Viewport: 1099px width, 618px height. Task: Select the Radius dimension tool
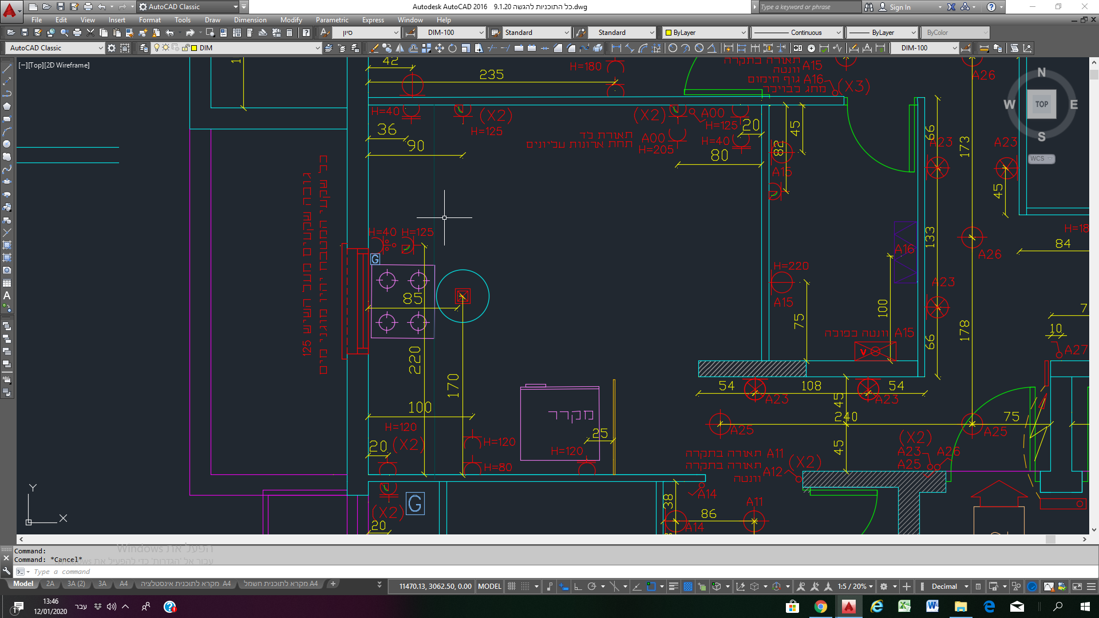(x=673, y=48)
